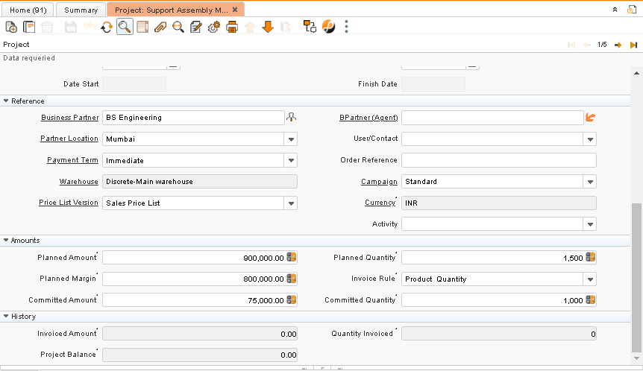This screenshot has height=371, width=643.
Task: Open Business Partner search icon
Action: 292,118
